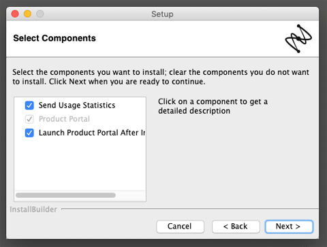Go to previous step with Back button
Viewport: 327px width, 247px height.
pos(236,227)
